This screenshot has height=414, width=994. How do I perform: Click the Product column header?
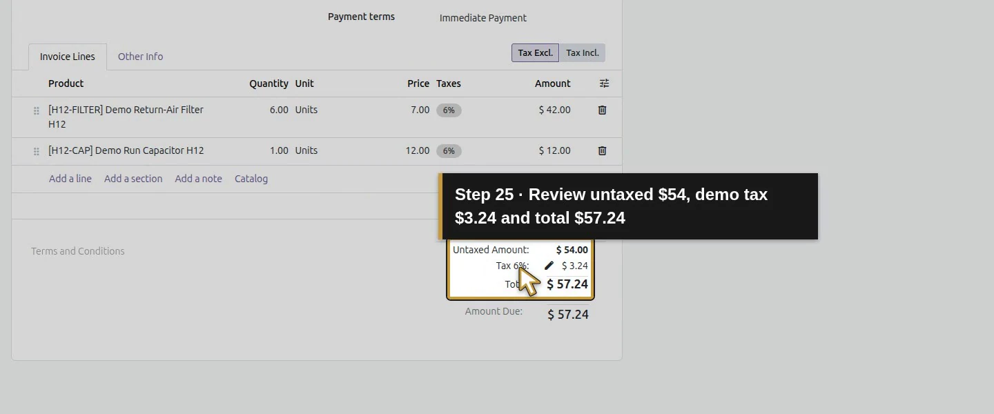coord(66,83)
